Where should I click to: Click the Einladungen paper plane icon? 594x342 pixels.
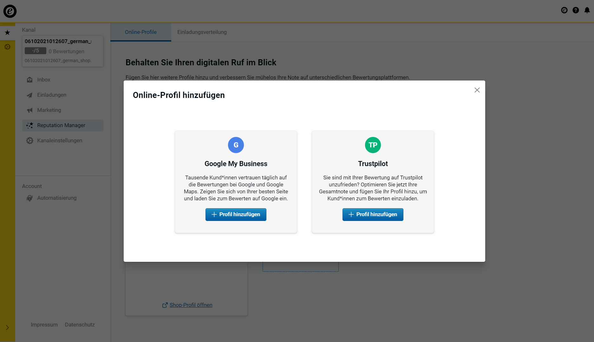[x=29, y=95]
